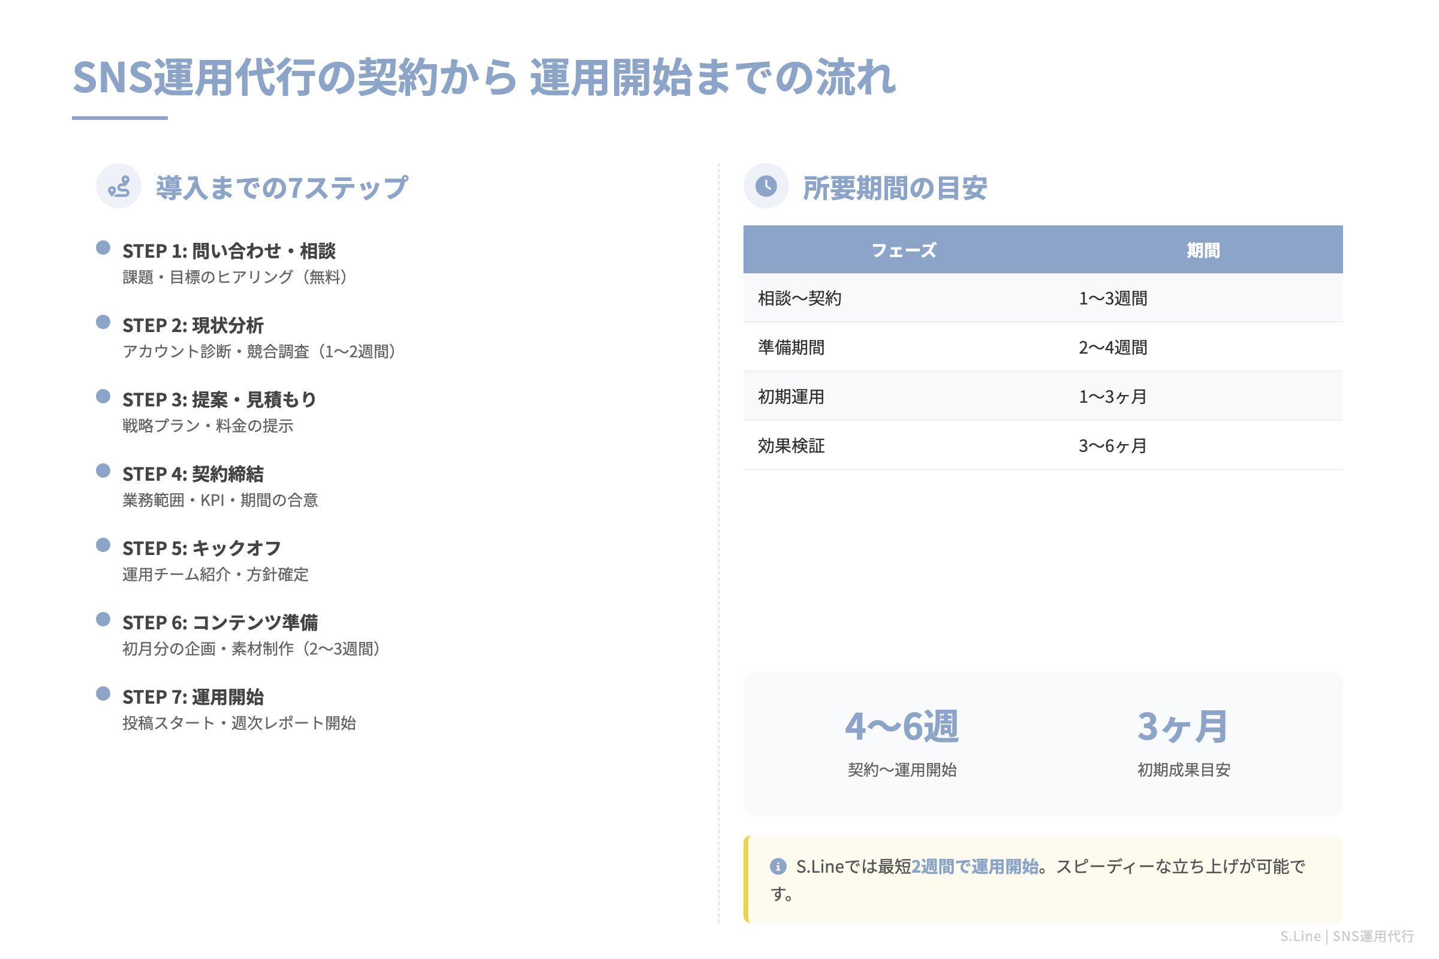Viewport: 1439px width, 959px height.
Task: Open the 2週間で運用開始 highlighted link
Action: coord(975,867)
